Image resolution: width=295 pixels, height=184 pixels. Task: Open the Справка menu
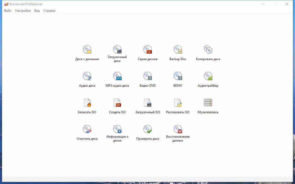[x=49, y=11]
